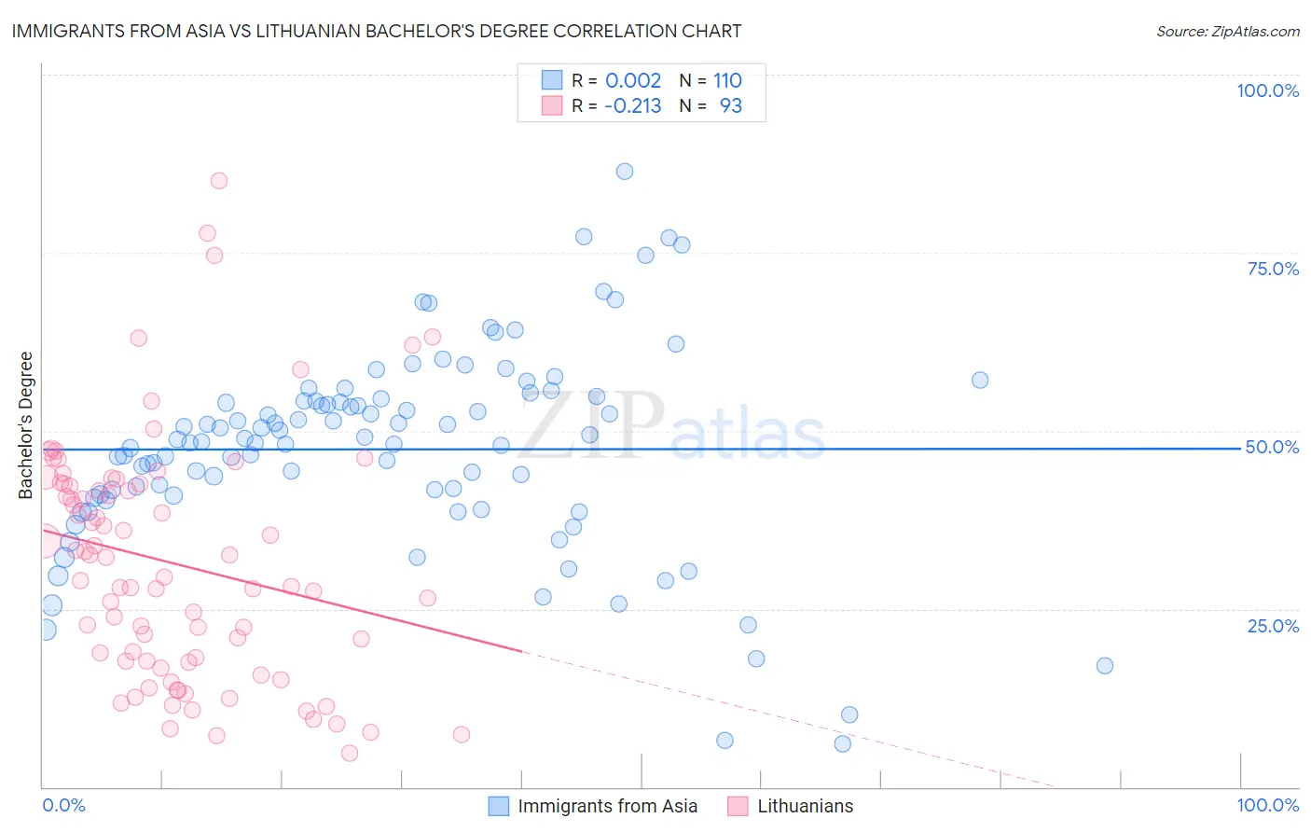Click the highest blue data point near 87%
The image size is (1311, 832).
(x=625, y=172)
